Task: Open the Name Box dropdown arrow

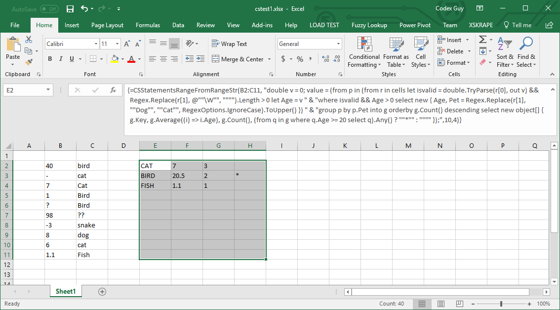Action: pos(48,90)
